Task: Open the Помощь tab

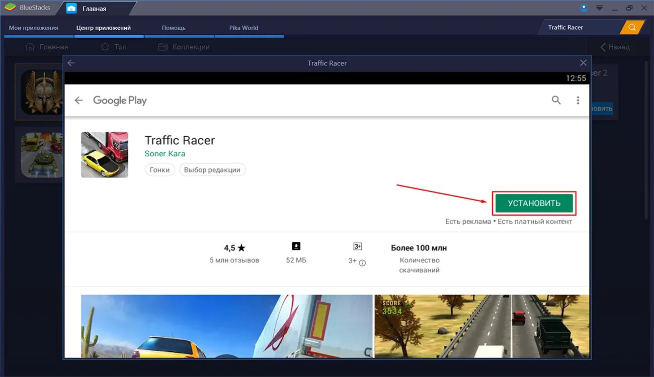Action: [174, 28]
